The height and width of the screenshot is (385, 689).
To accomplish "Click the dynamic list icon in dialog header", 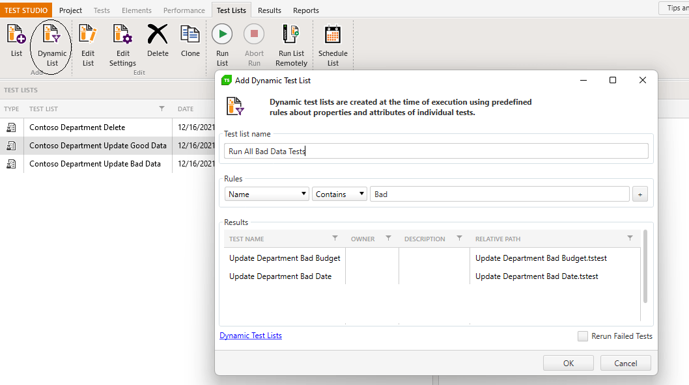I will click(x=235, y=106).
